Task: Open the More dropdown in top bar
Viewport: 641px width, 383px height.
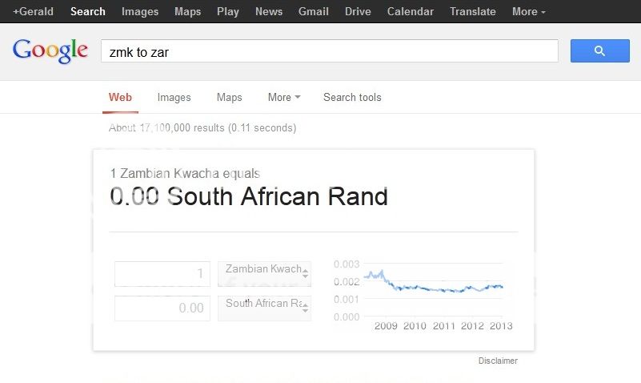Action: 529,11
